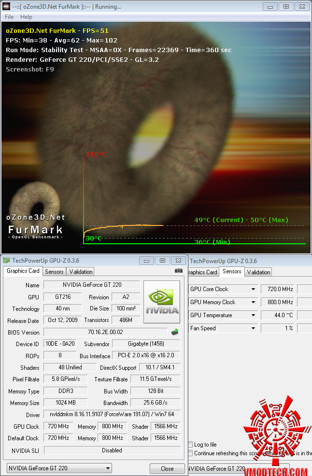Image resolution: width=312 pixels, height=476 pixels.
Task: Close the front GPU-Z window
Action: 178,261
